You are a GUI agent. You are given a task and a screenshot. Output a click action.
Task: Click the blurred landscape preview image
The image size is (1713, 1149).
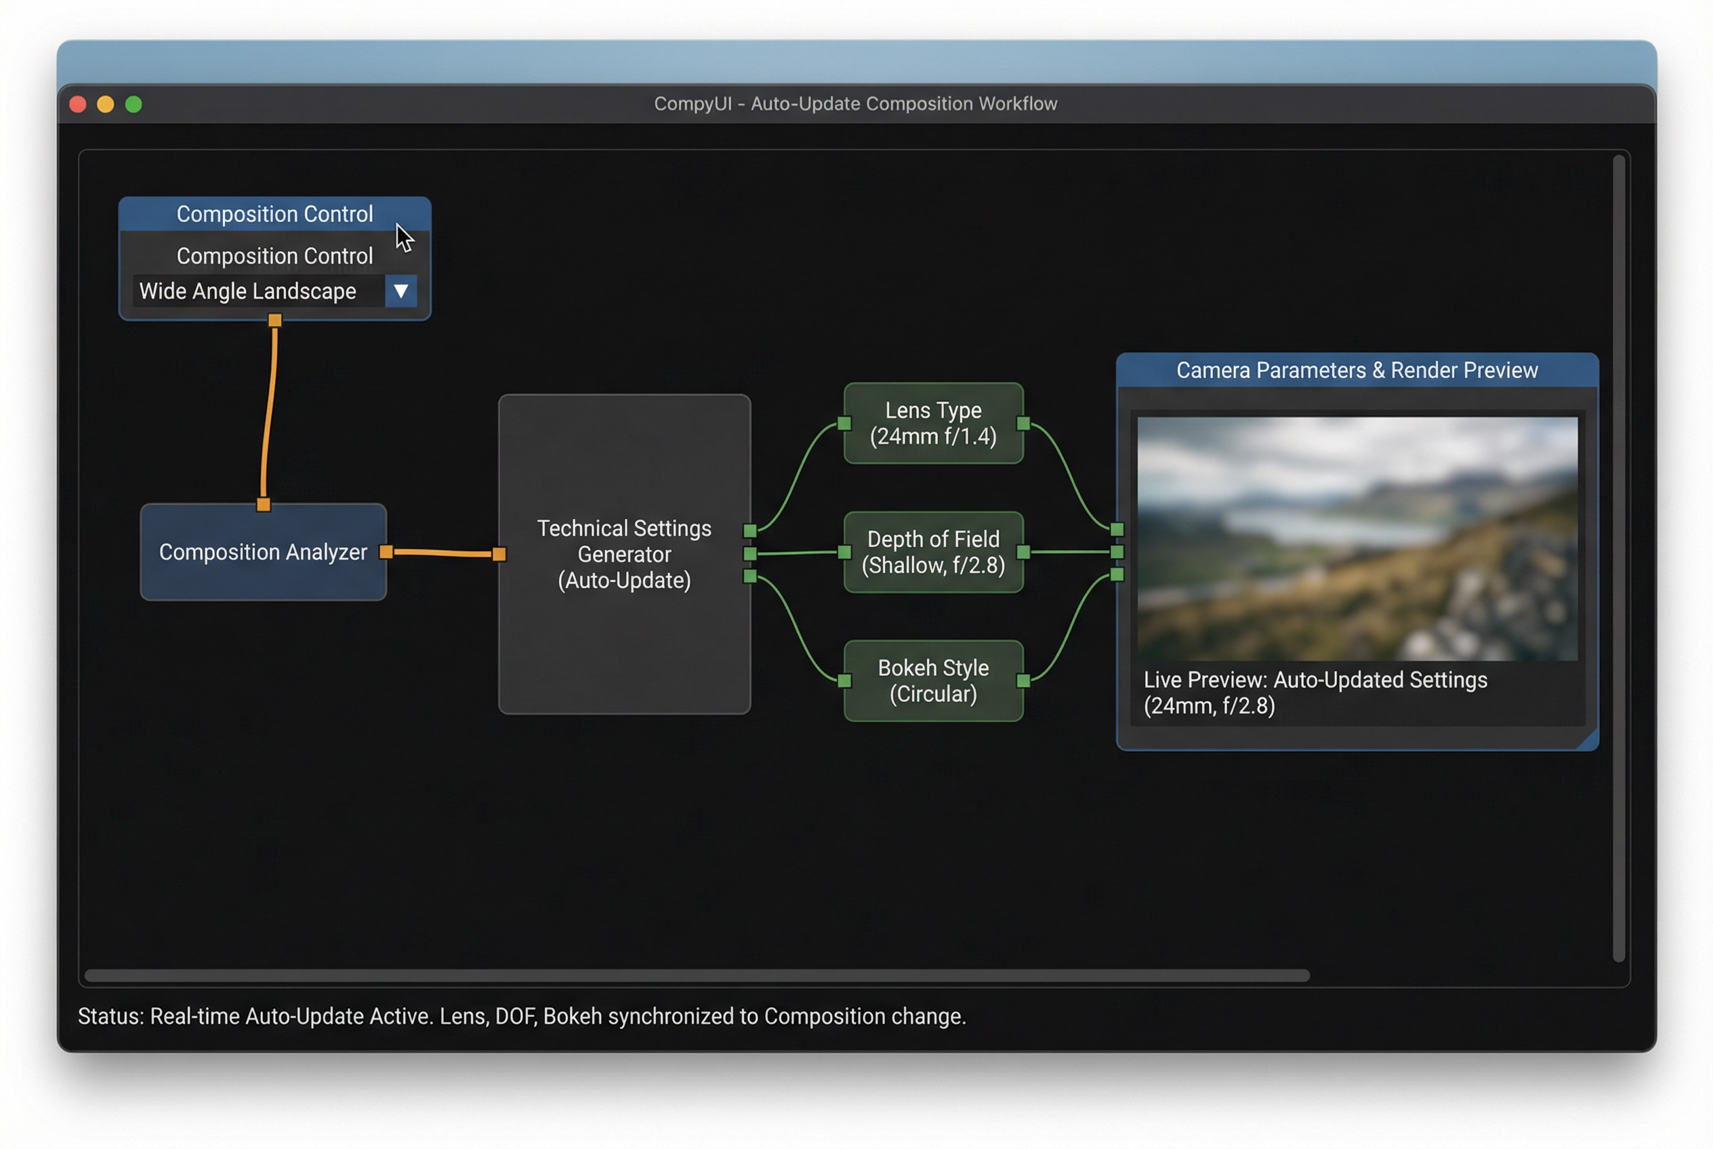(x=1357, y=539)
